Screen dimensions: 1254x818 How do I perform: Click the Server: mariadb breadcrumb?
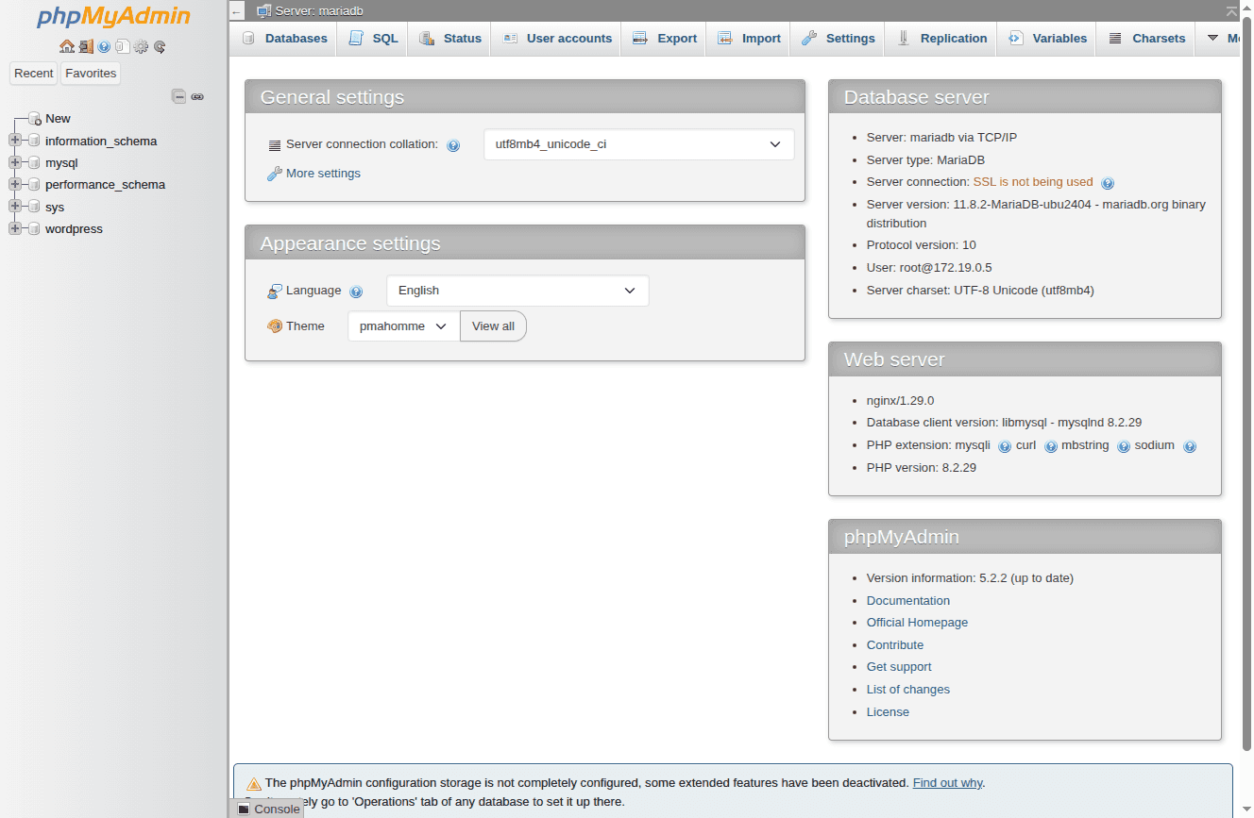[x=319, y=11]
